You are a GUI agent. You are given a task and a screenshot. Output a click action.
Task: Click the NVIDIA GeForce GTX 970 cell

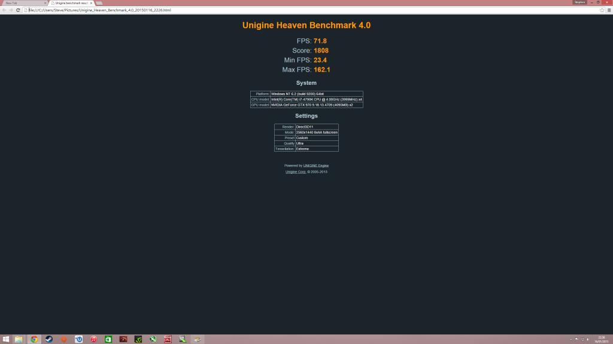tap(316, 105)
